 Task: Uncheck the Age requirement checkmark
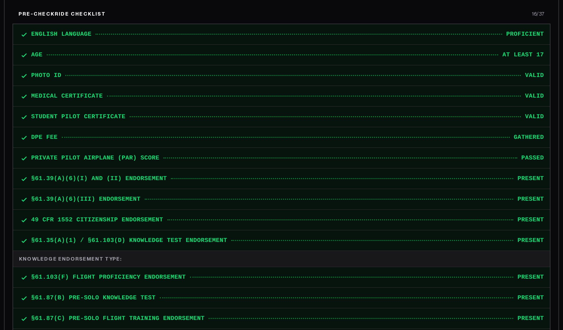(24, 55)
